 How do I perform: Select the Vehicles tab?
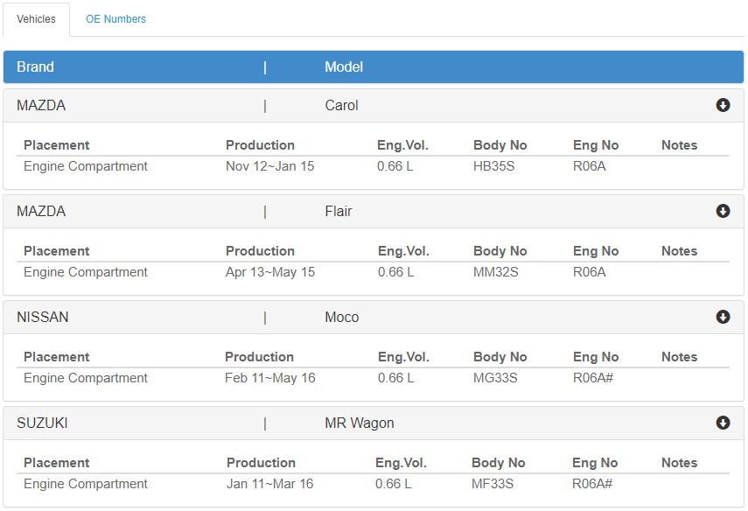point(36,19)
